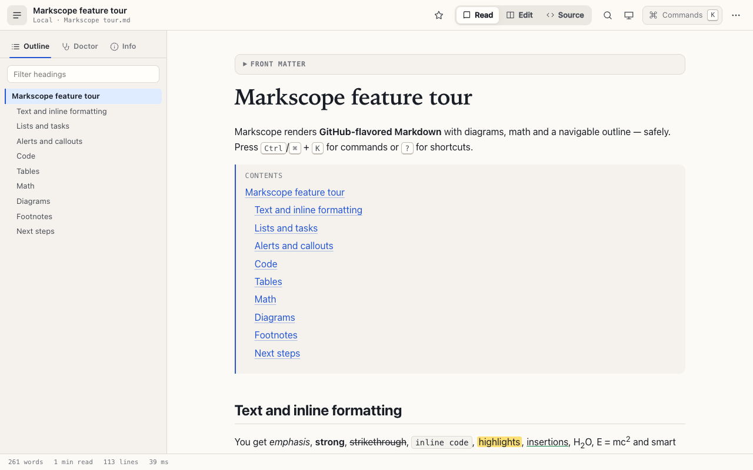Click the 261 words status entry
The image size is (753, 470).
pos(26,462)
